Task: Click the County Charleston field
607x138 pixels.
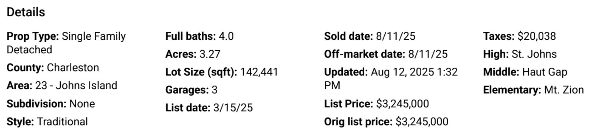Action: (53, 68)
